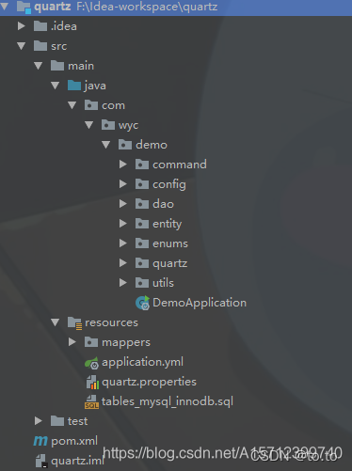Expand the enums package arrow
This screenshot has width=352, height=471.
click(123, 243)
